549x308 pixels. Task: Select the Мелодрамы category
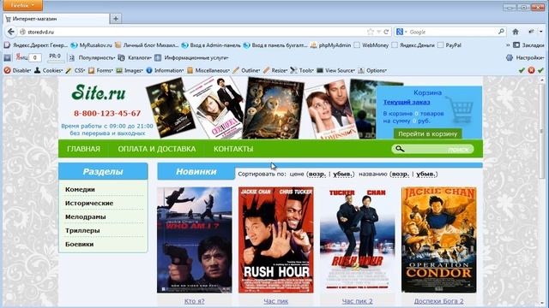point(86,216)
